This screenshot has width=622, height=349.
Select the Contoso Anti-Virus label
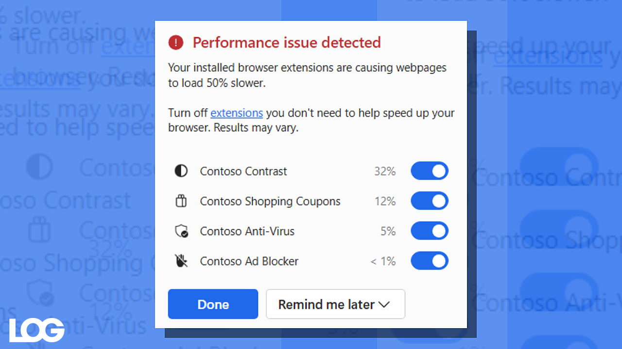pyautogui.click(x=247, y=231)
